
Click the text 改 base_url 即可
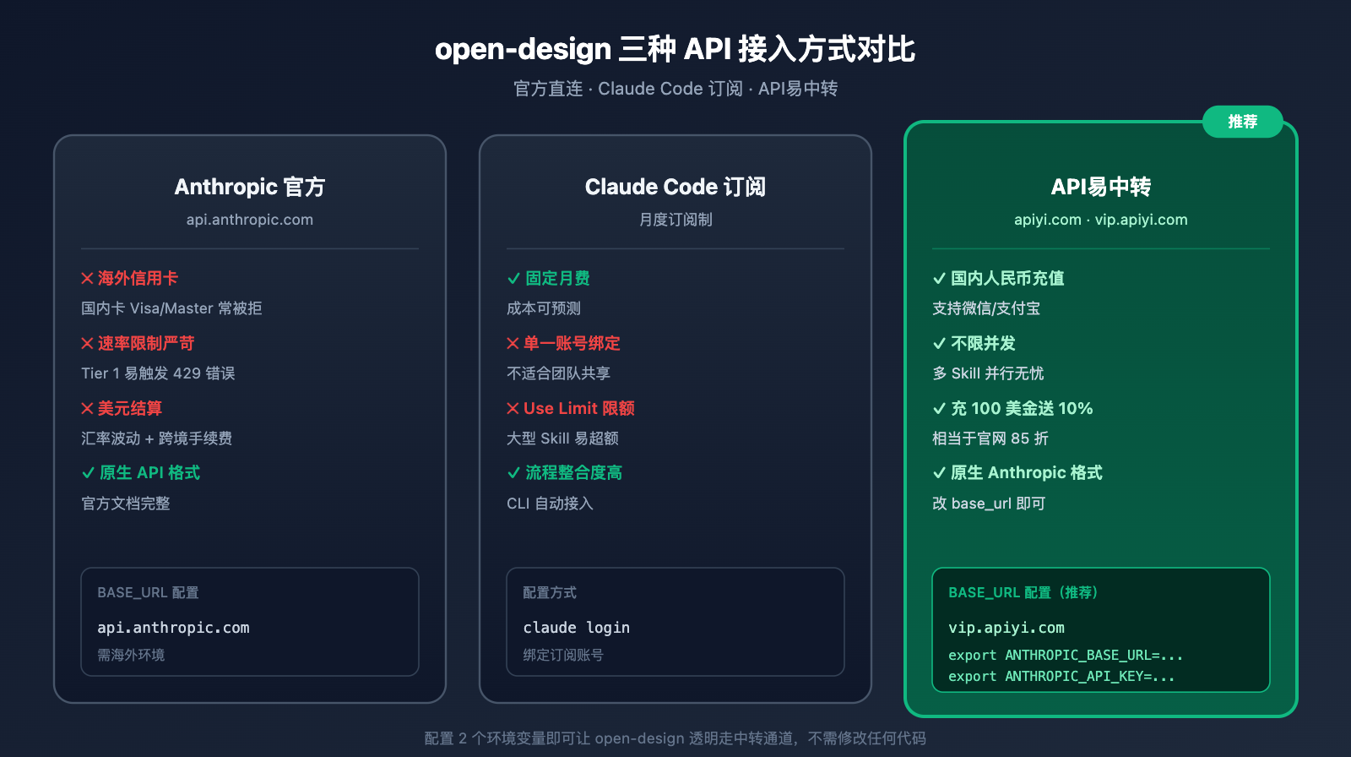[x=989, y=504]
